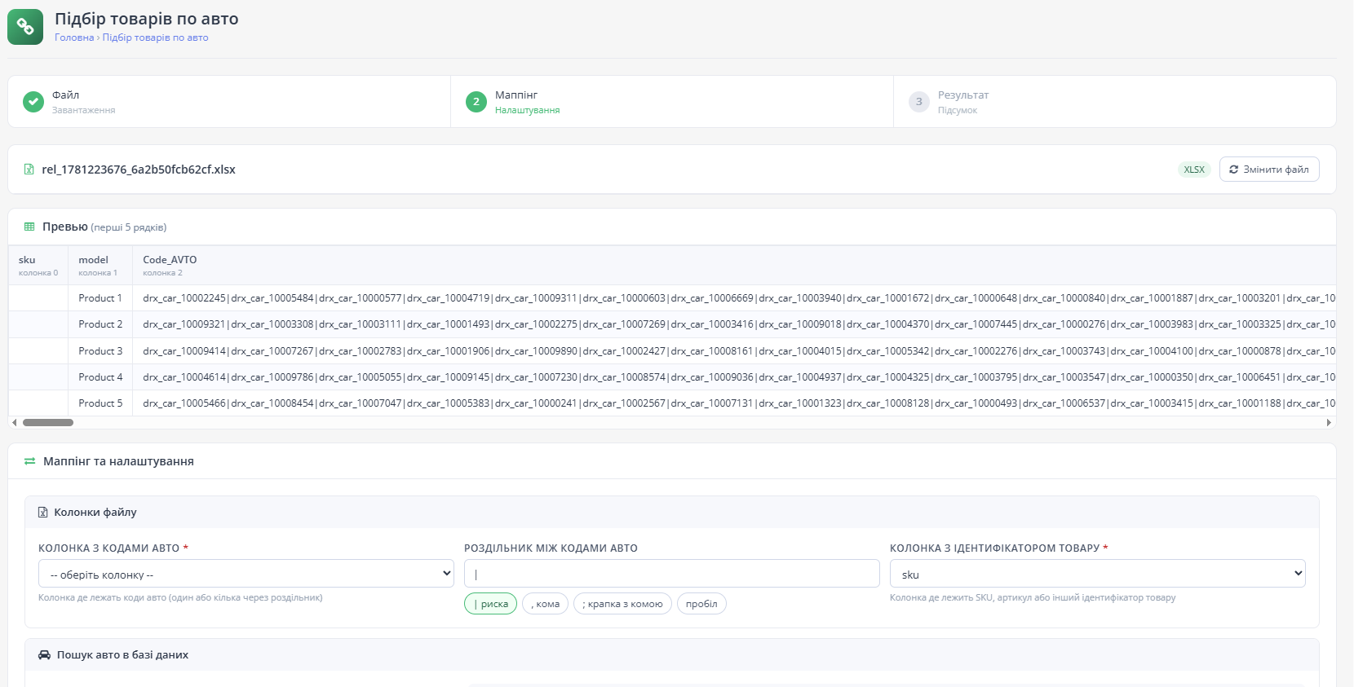Click the table icon next to Превью
Viewport: 1354px width, 687px height.
pos(29,227)
